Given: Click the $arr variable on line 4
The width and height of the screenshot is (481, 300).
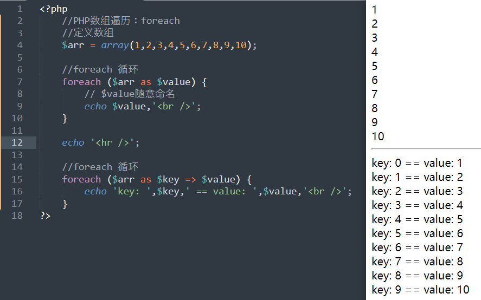Looking at the screenshot, I should 73,45.
